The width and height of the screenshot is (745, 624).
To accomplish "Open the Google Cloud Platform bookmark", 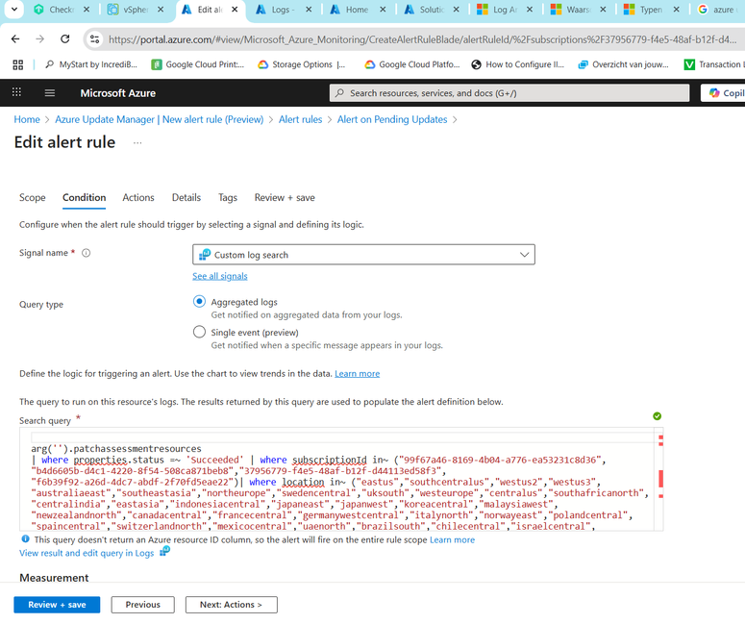I will [x=412, y=64].
